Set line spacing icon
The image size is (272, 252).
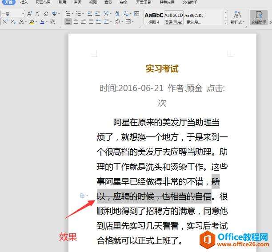(106, 22)
